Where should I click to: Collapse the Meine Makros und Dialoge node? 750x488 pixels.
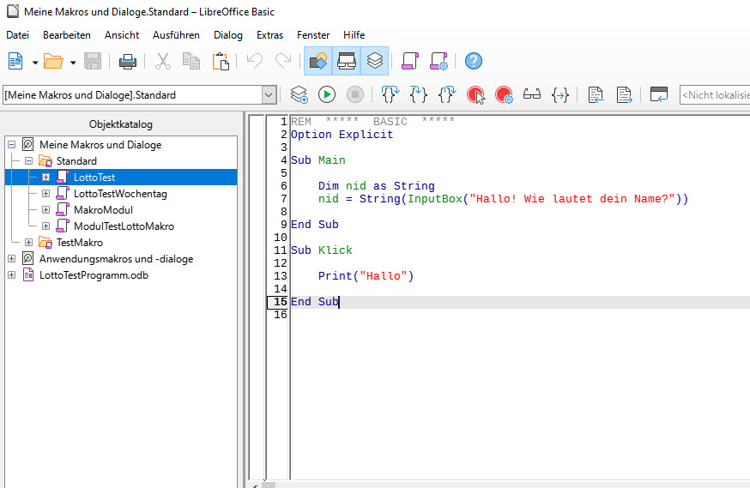coord(11,144)
